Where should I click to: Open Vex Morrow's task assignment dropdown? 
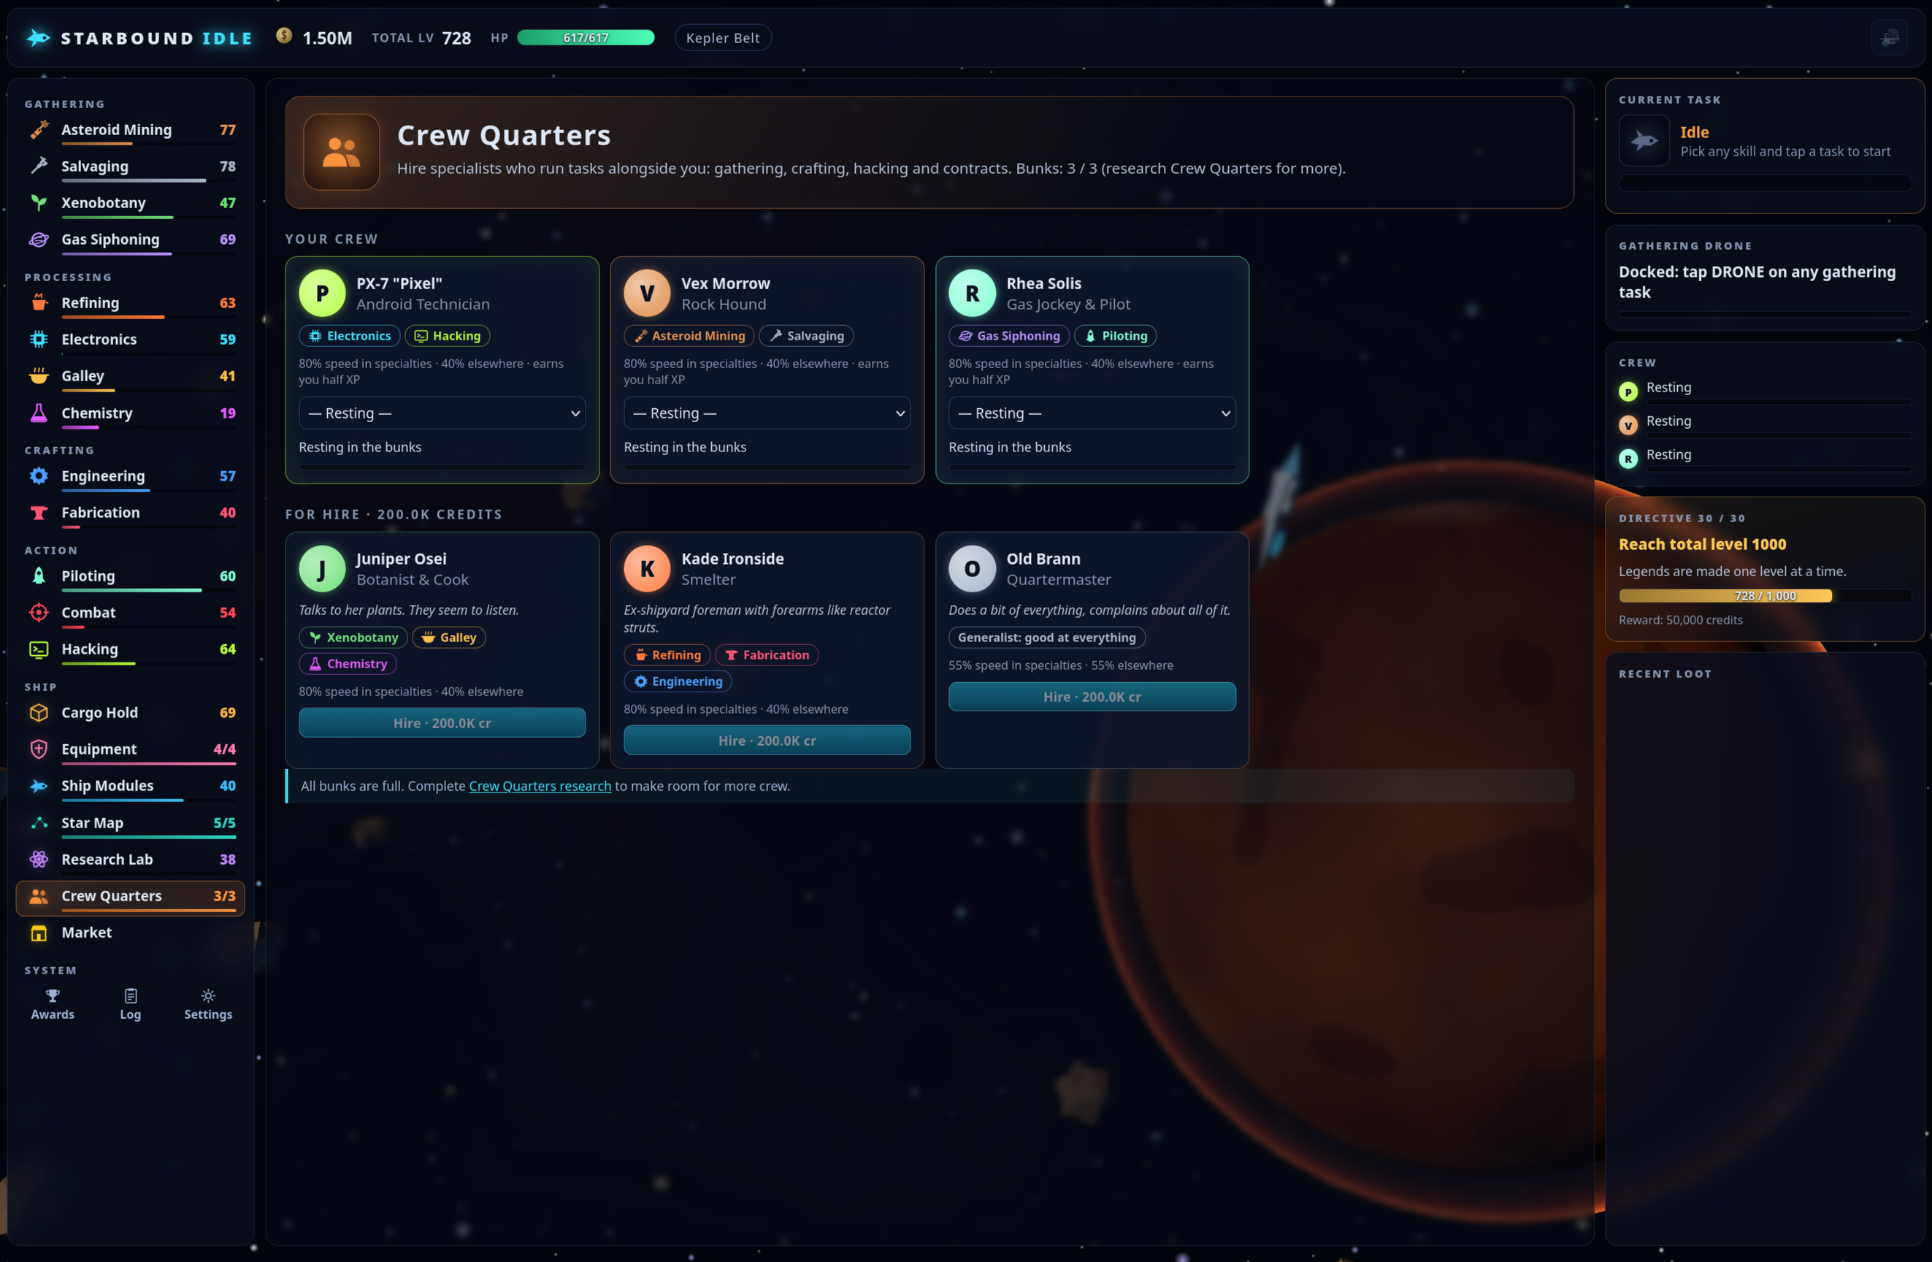point(767,413)
